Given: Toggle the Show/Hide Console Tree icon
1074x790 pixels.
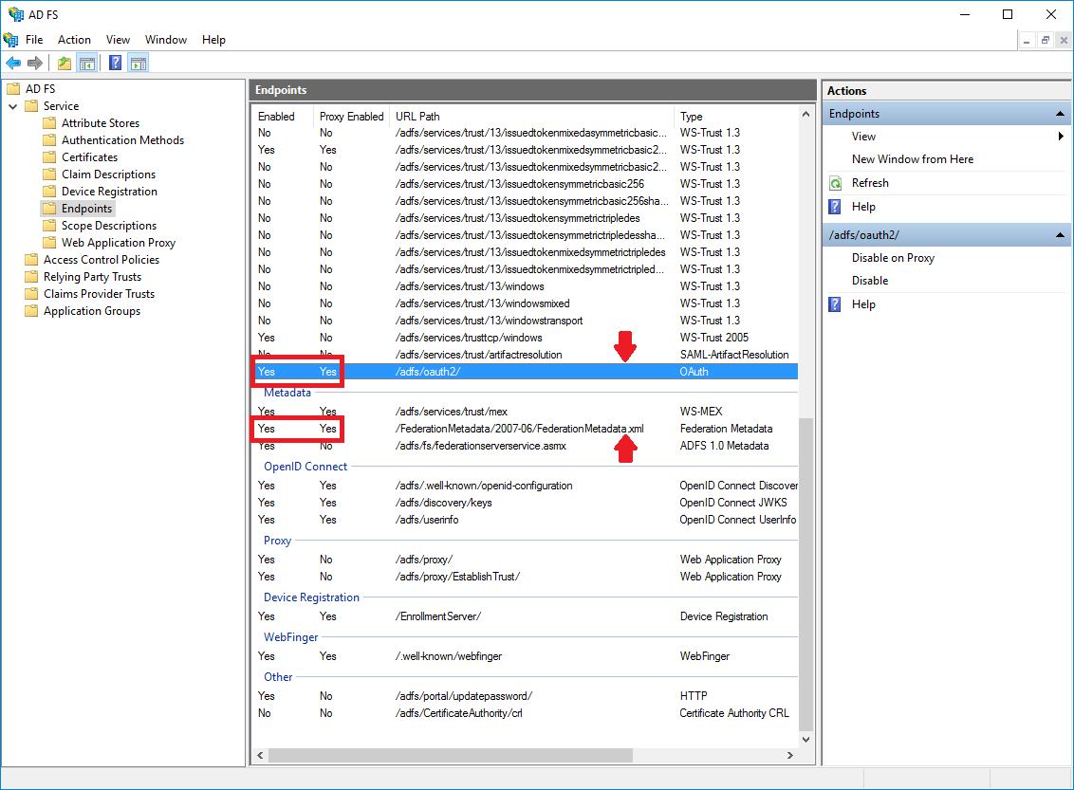Looking at the screenshot, I should coord(86,64).
